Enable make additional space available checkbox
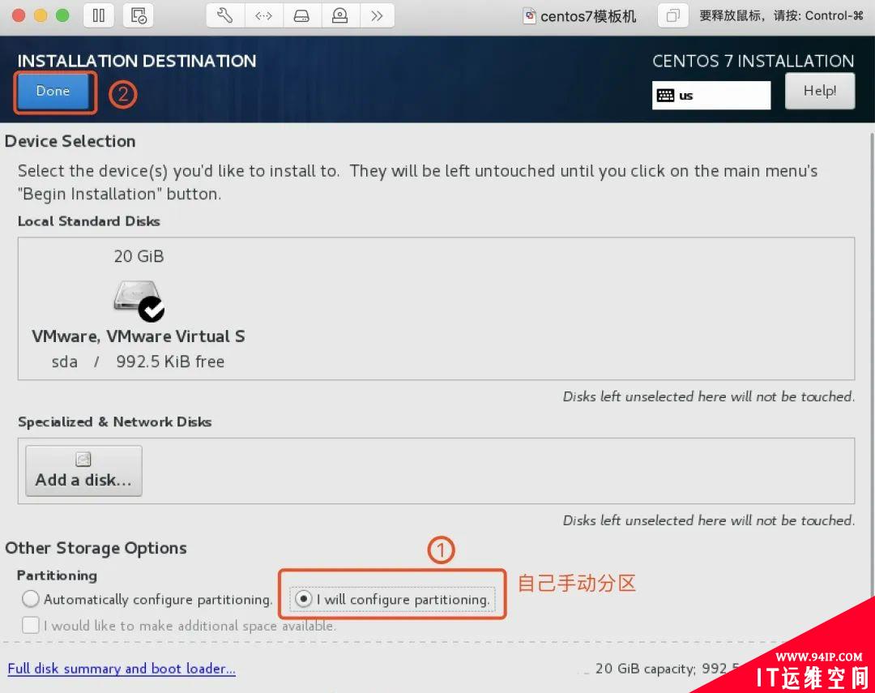This screenshot has height=693, width=875. pyautogui.click(x=31, y=625)
